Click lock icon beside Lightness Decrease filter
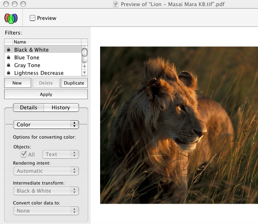The height and width of the screenshot is (224, 258). pos(9,73)
